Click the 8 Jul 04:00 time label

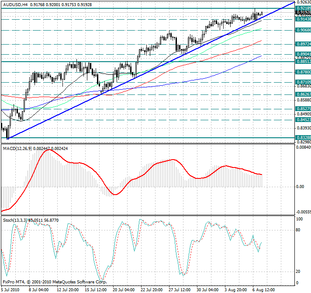[x=39, y=290]
